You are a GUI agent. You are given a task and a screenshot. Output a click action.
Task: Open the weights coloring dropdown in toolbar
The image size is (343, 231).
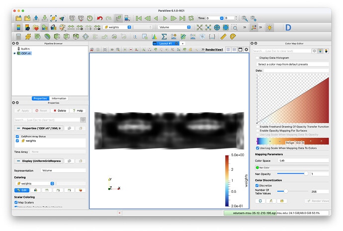[x=118, y=27]
